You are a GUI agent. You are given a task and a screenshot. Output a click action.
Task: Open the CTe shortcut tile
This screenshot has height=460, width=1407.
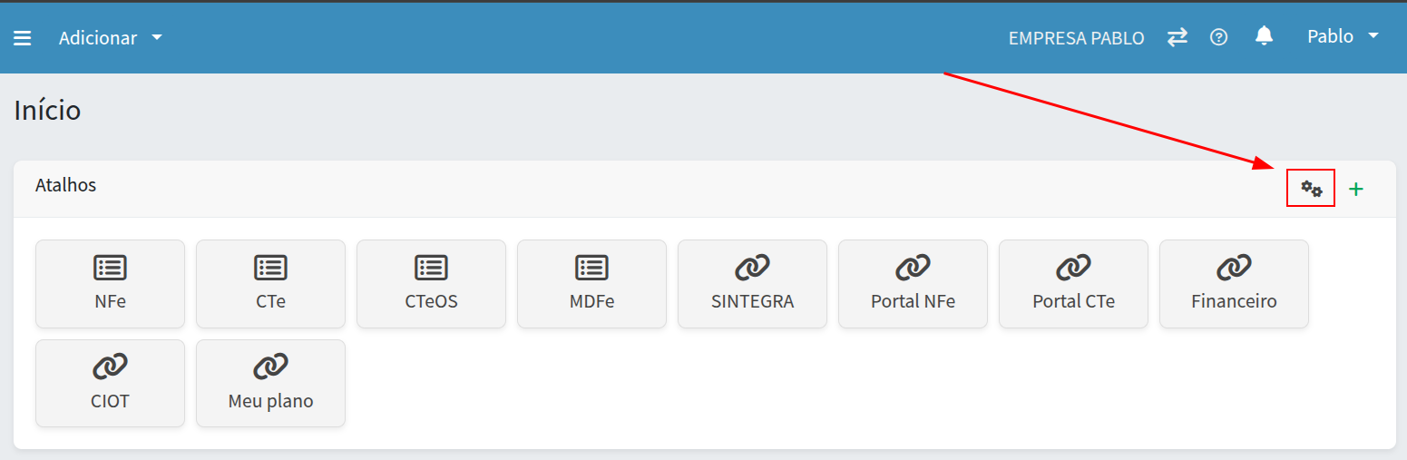pyautogui.click(x=270, y=283)
